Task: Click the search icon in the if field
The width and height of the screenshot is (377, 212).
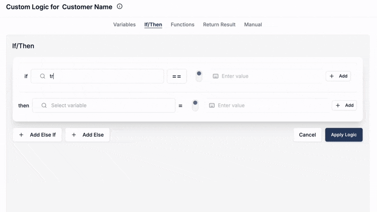Action: pos(42,76)
